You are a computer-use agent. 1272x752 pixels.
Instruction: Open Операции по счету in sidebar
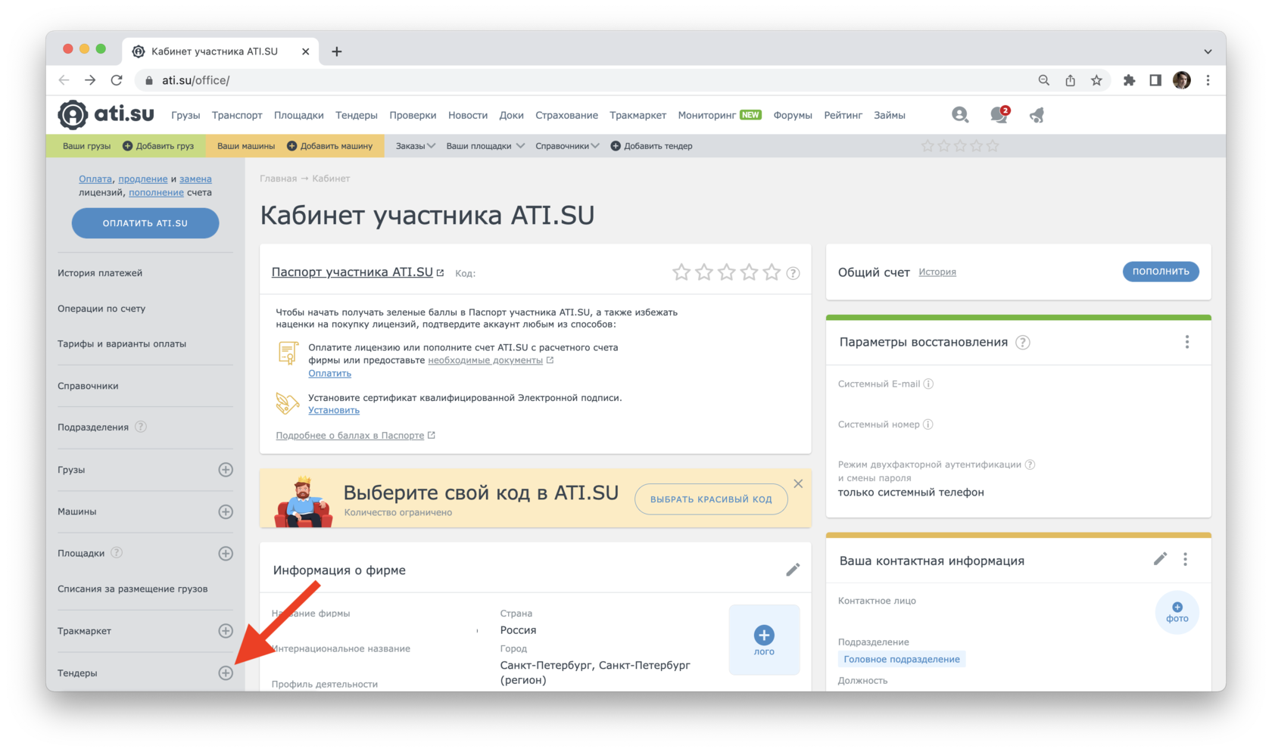[x=101, y=309]
